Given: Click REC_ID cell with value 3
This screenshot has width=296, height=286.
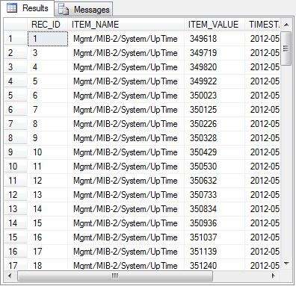Looking at the screenshot, I should [48, 53].
